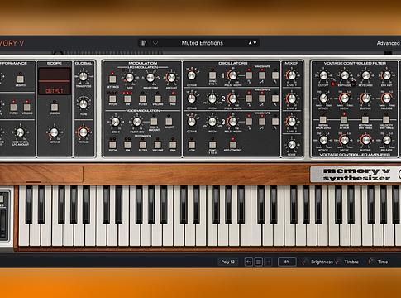
Task: Open LFO Modulation Settings button
Action: click(112, 79)
